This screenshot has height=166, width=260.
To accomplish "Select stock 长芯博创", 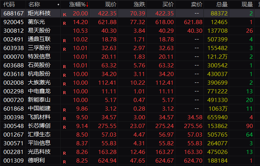I will click(x=39, y=126).
